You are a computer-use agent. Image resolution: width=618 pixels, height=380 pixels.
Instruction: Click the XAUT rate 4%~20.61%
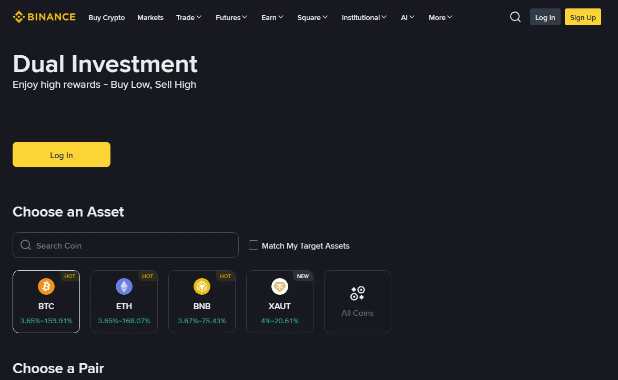(280, 321)
